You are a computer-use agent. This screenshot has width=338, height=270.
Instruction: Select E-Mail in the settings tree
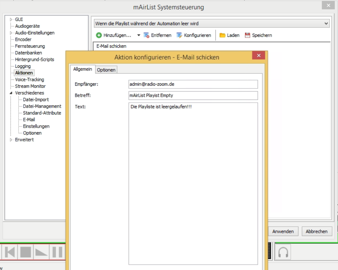(29, 120)
